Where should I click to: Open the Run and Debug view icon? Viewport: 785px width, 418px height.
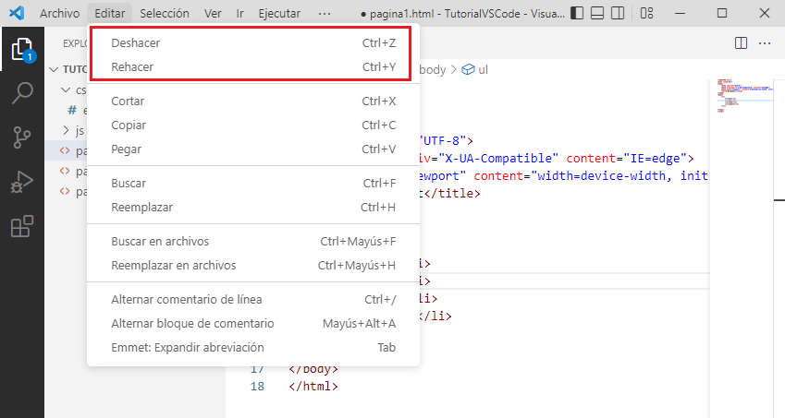pos(22,182)
